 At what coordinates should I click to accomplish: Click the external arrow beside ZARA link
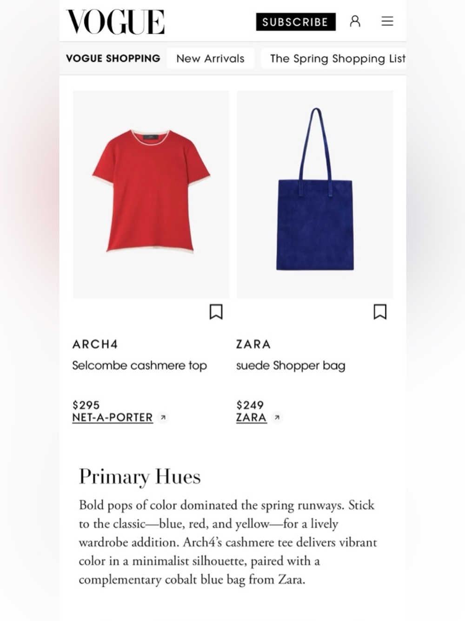pos(277,417)
